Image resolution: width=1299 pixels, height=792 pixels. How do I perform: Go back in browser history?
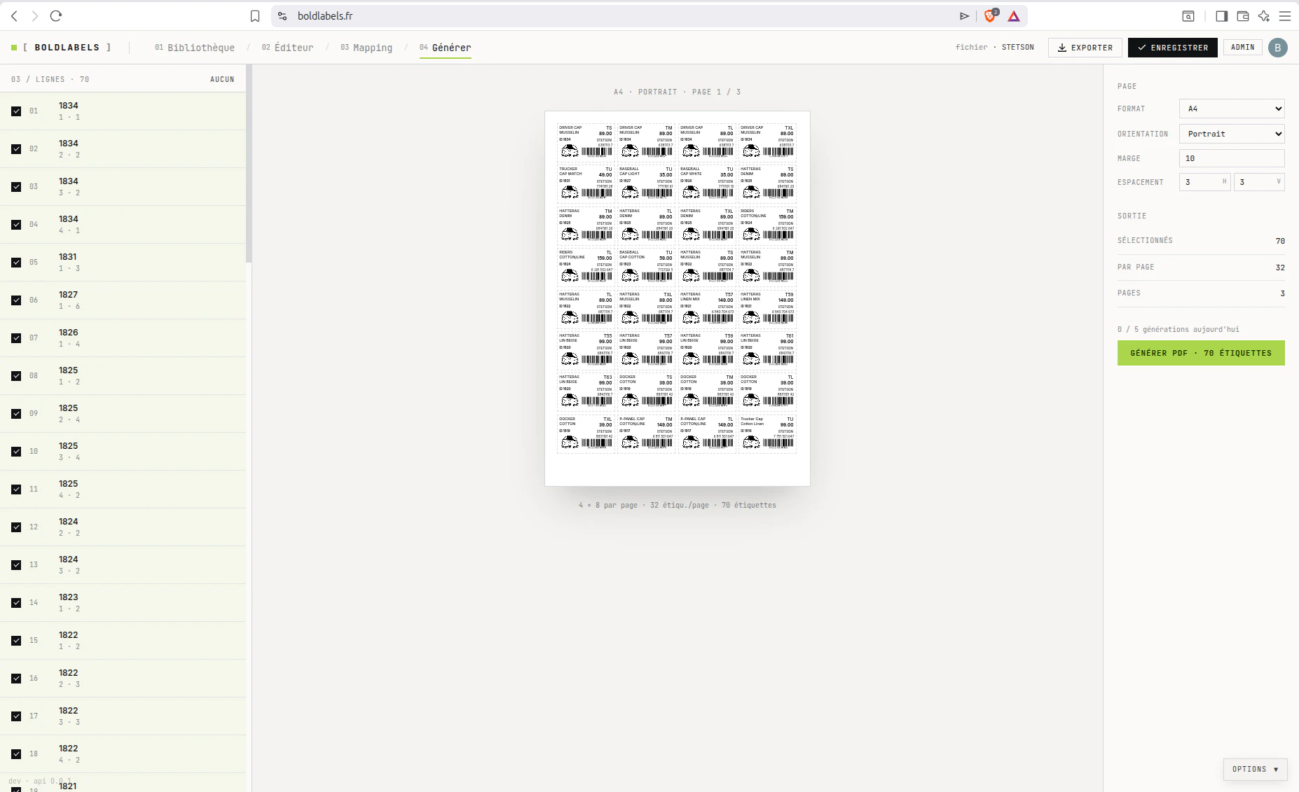pos(14,16)
